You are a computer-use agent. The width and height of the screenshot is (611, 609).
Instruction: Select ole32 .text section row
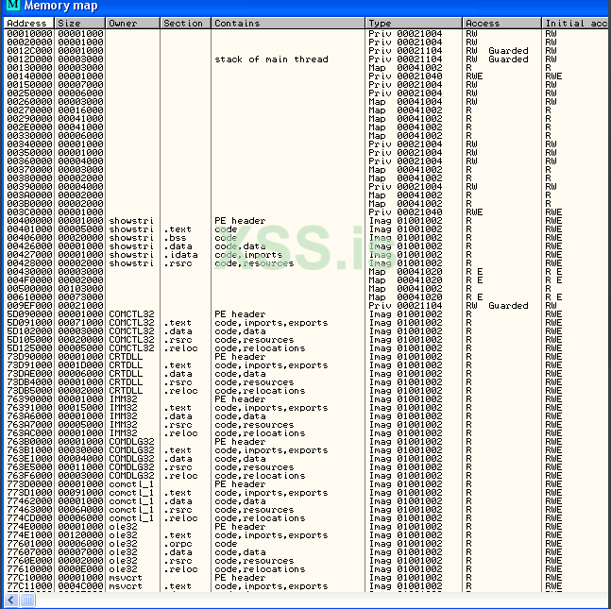point(306,535)
